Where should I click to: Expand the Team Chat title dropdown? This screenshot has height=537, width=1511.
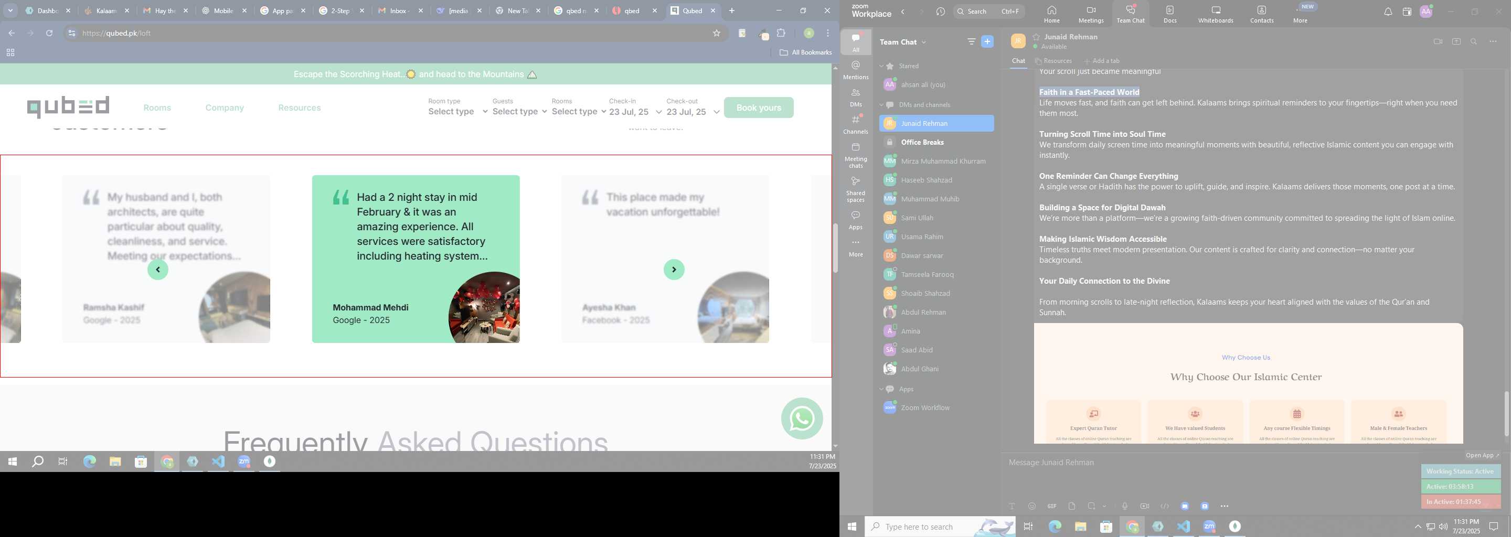pyautogui.click(x=924, y=41)
